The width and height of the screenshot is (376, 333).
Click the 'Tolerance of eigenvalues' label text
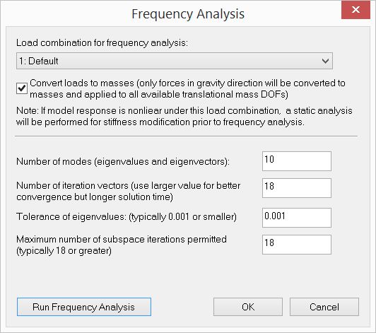(127, 216)
